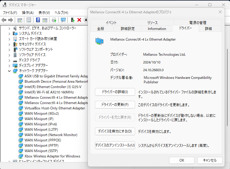Click the scan for hardware changes monitor icon
The image size is (230, 169).
pos(63,20)
